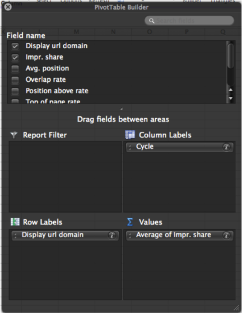Click the Values sigma icon
The height and width of the screenshot is (313, 242).
130,222
